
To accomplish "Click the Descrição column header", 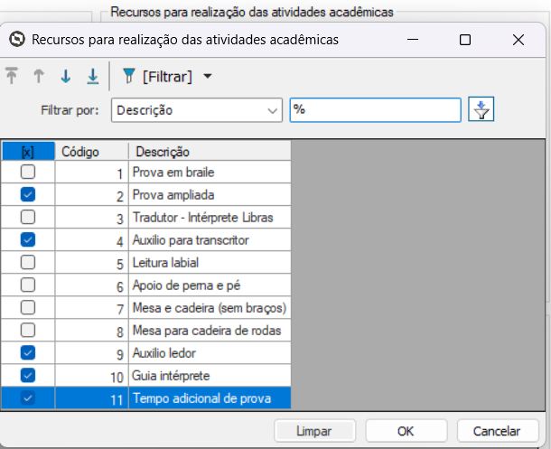I will pos(208,151).
